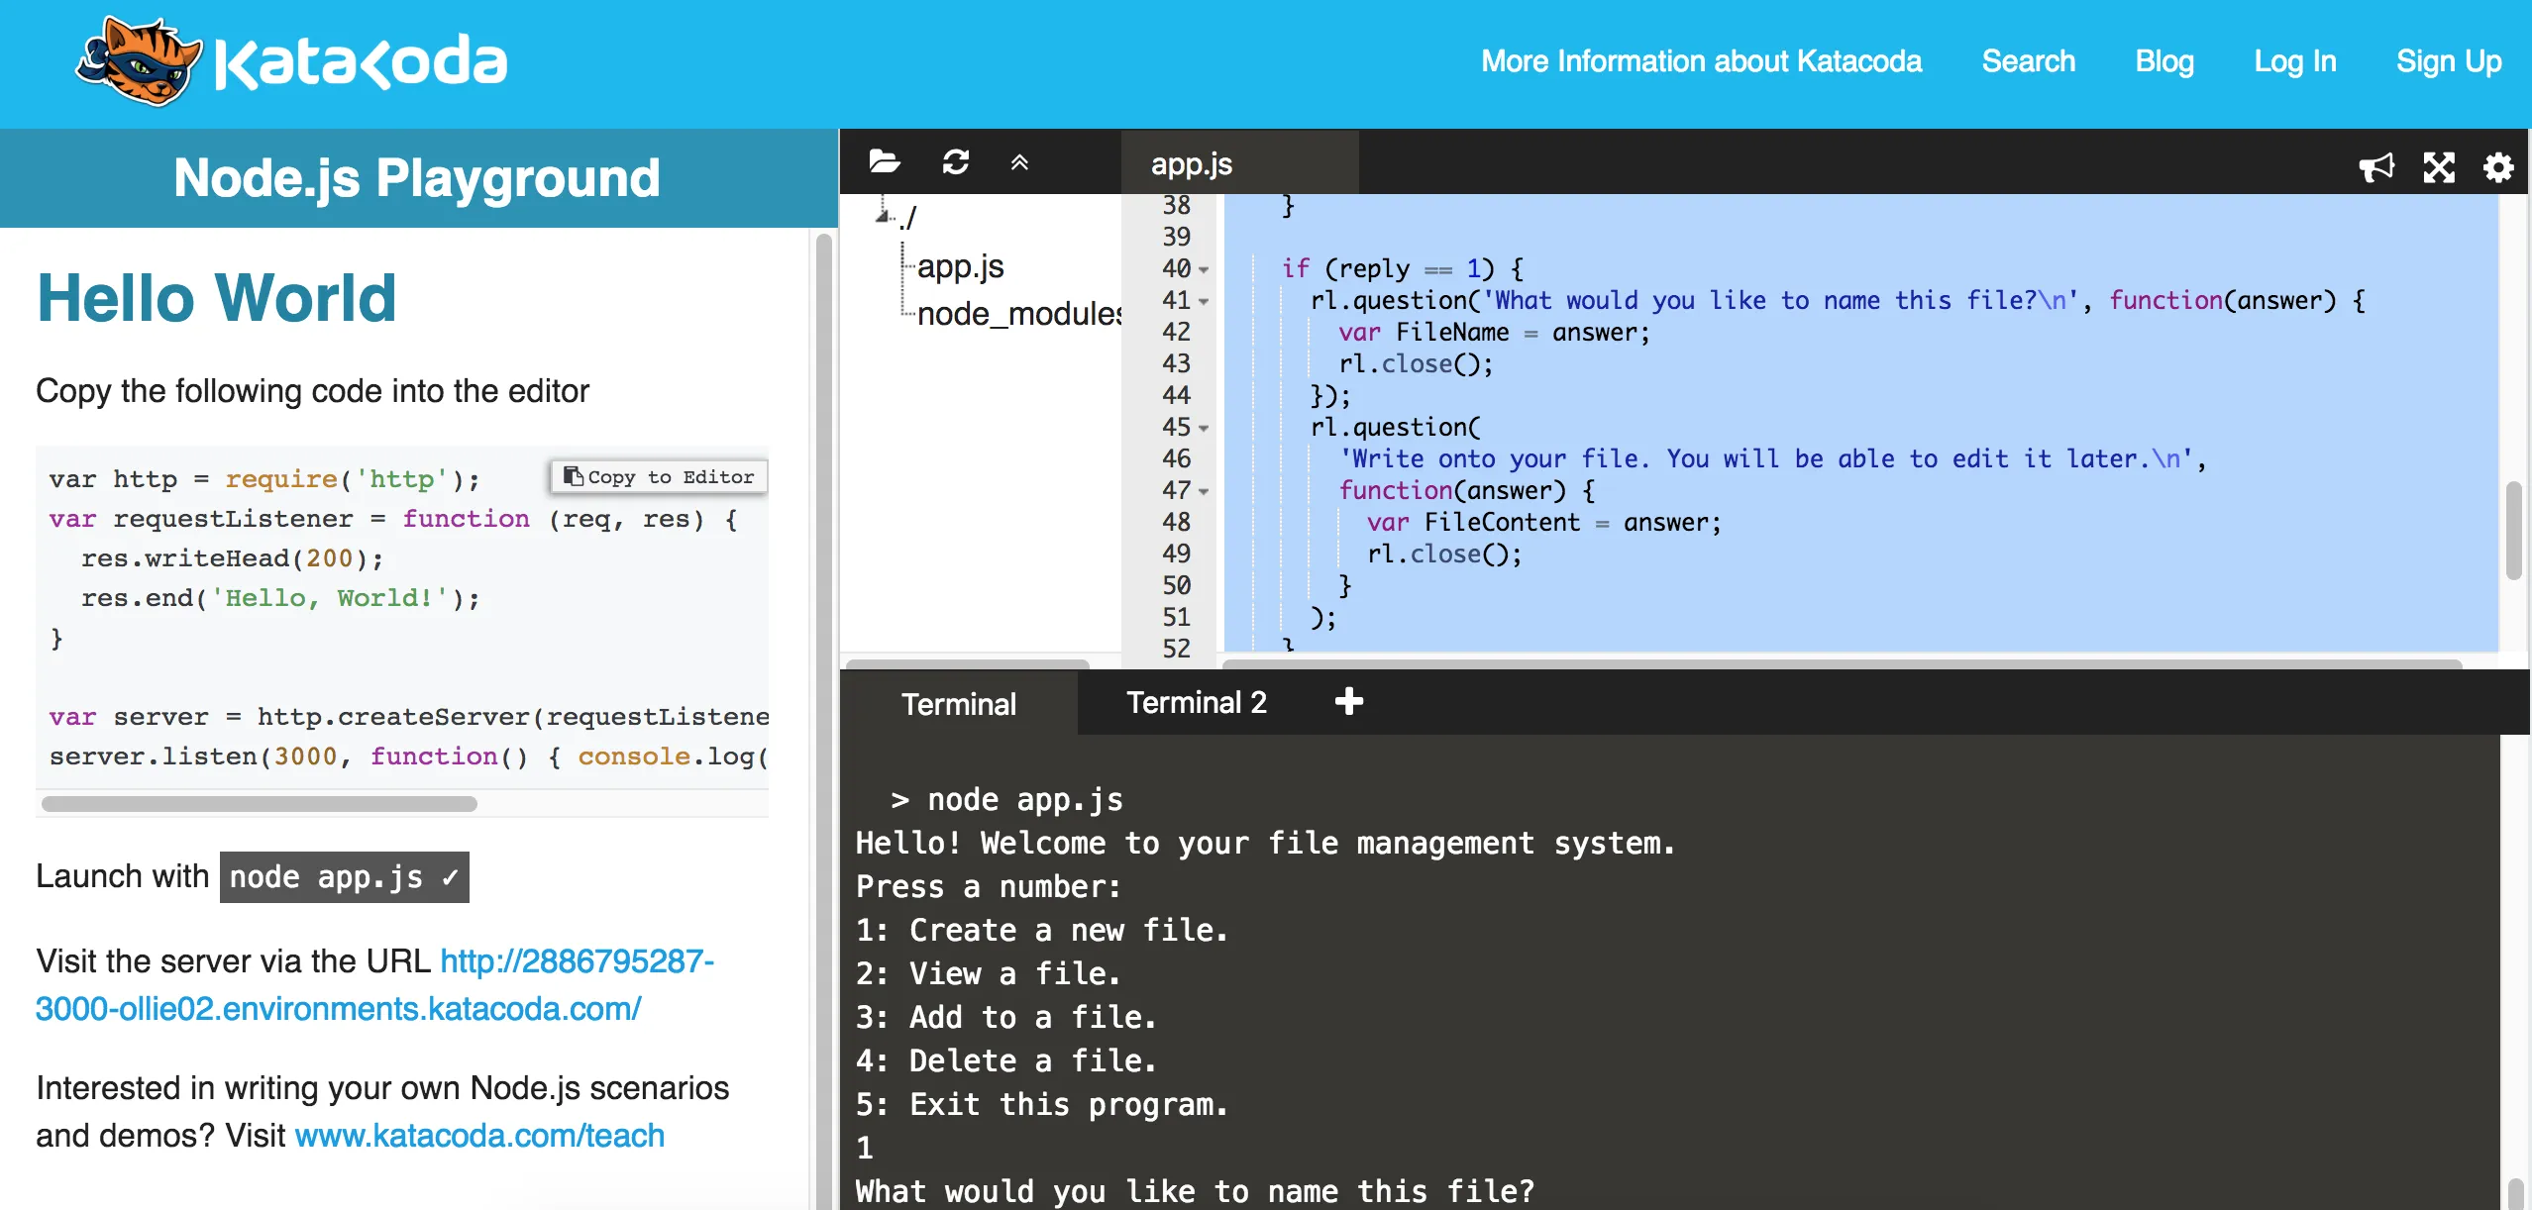The image size is (2532, 1210).
Task: Switch to the Terminal 2 tab
Action: coord(1196,703)
